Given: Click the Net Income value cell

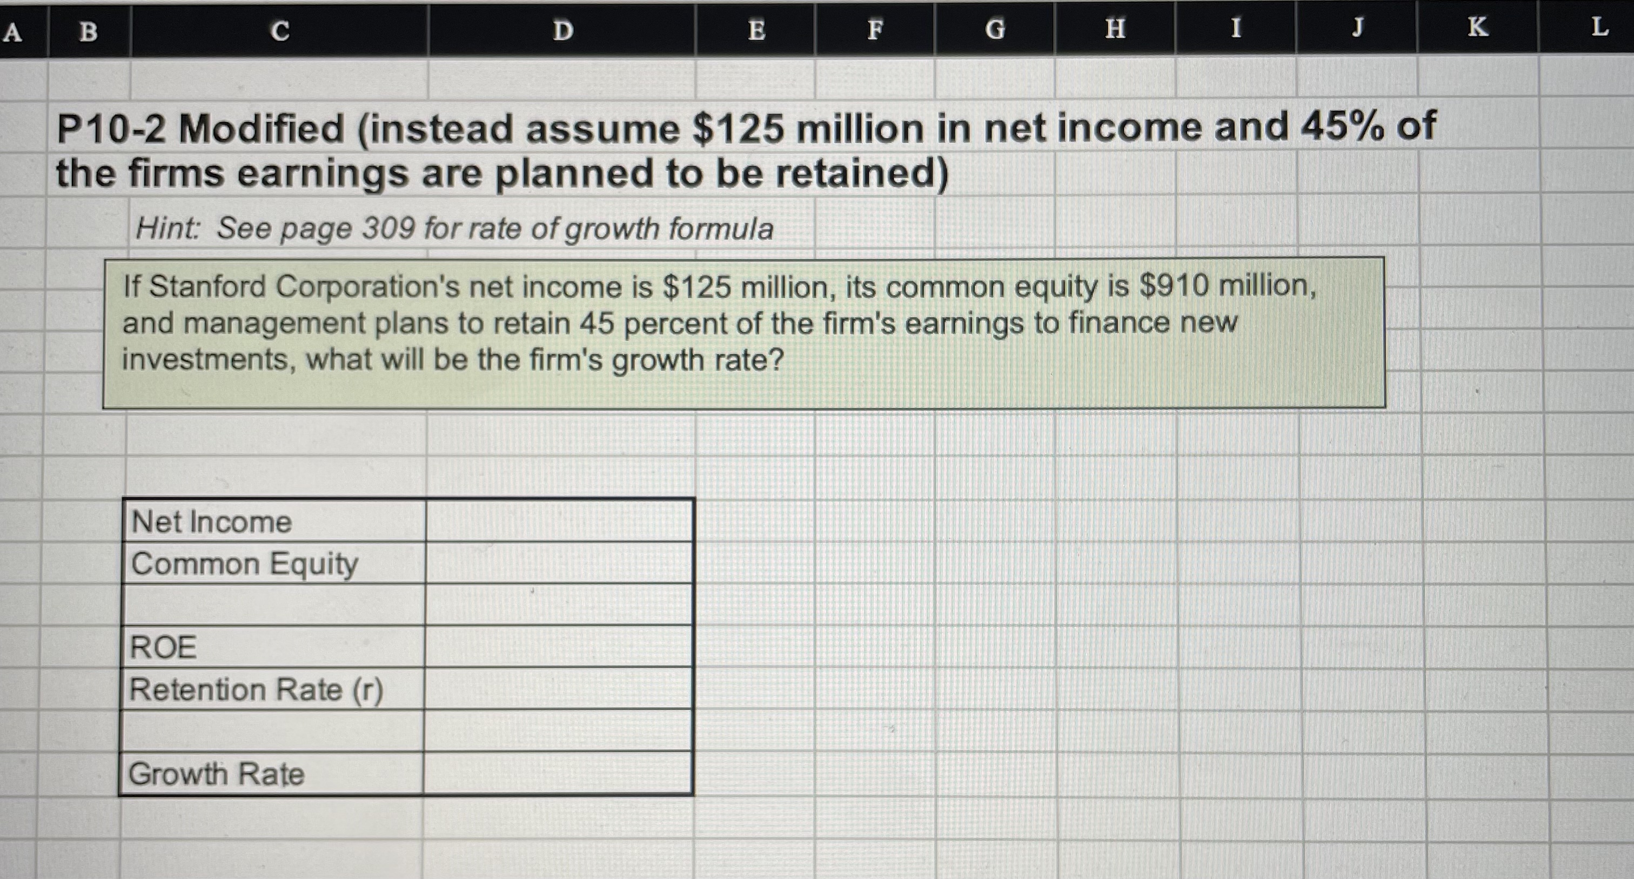Looking at the screenshot, I should (x=559, y=521).
